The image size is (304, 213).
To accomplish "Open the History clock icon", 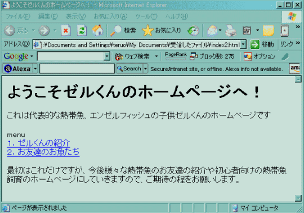I will point(193,30).
